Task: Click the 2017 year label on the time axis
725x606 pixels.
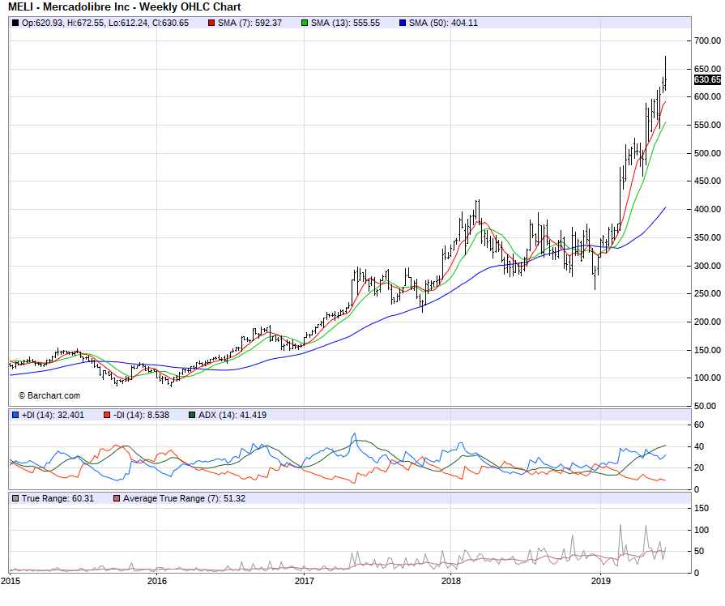Action: click(305, 581)
